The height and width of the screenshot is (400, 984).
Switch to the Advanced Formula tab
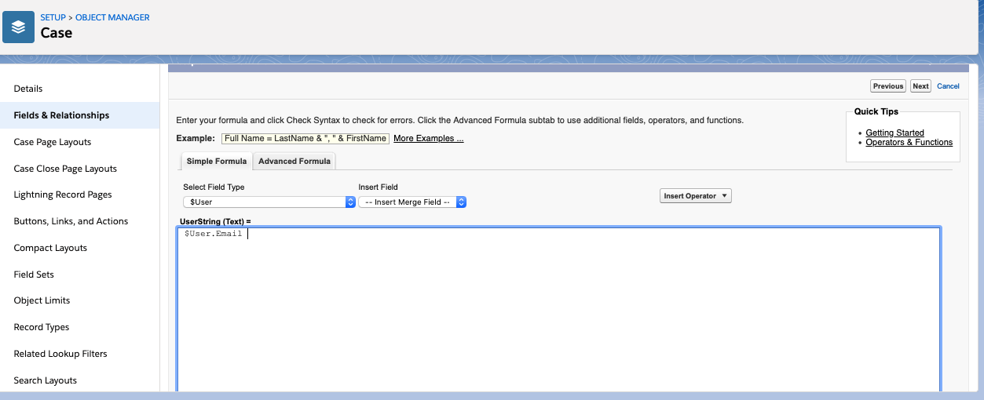[294, 162]
